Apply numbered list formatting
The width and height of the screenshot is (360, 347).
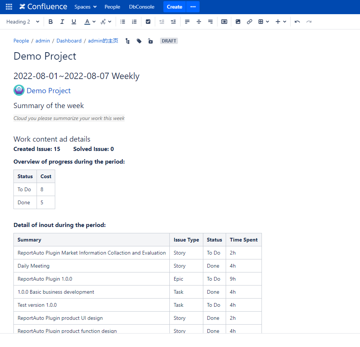tap(134, 22)
